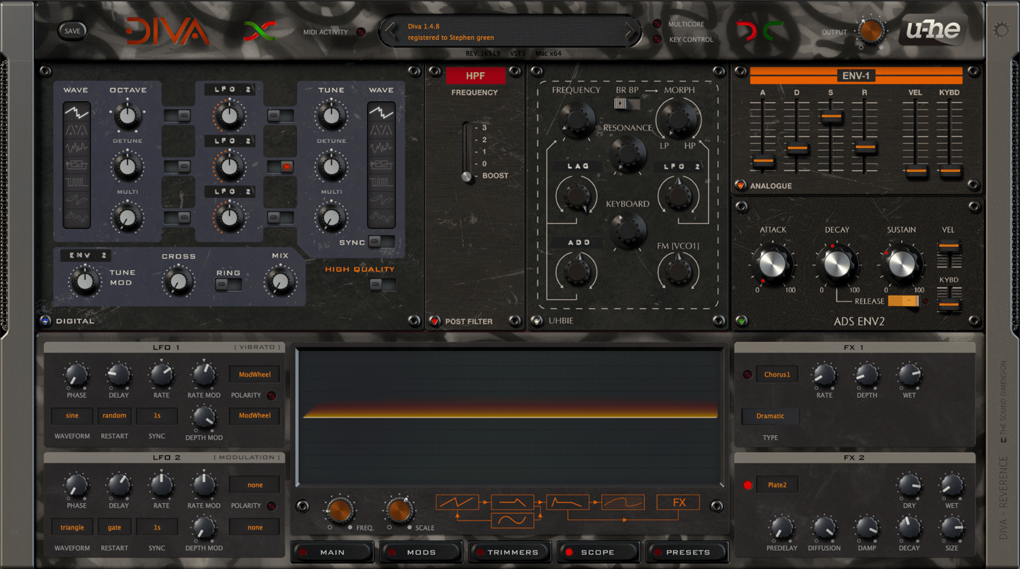Image resolution: width=1020 pixels, height=569 pixels.
Task: Switch to PRESETS tab
Action: pos(687,552)
